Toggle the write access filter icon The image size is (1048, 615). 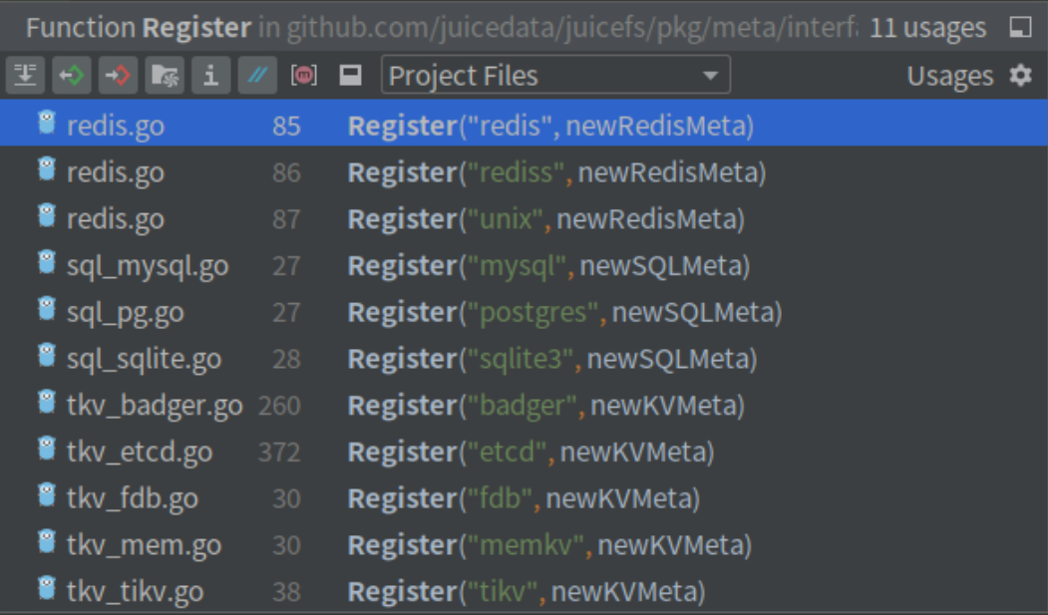118,76
